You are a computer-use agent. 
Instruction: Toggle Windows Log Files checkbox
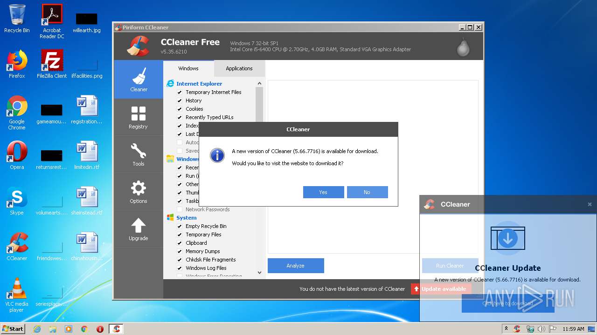[x=180, y=268]
